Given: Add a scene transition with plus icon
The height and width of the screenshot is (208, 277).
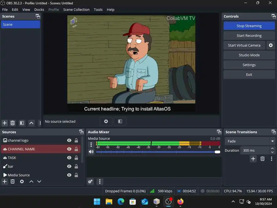Looking at the screenshot, I should coord(253,159).
